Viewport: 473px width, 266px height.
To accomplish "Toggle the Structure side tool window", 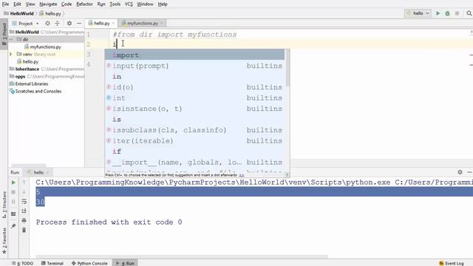I will pyautogui.click(x=4, y=205).
